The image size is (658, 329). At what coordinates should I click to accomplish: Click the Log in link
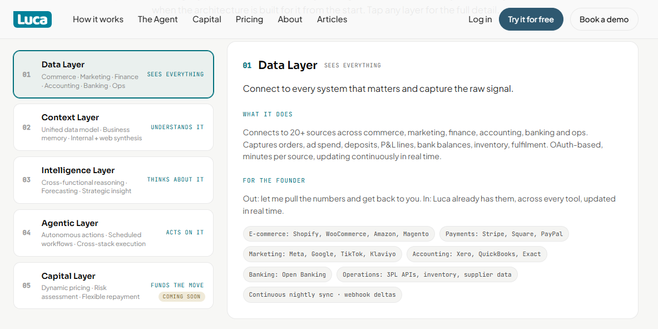click(x=480, y=19)
